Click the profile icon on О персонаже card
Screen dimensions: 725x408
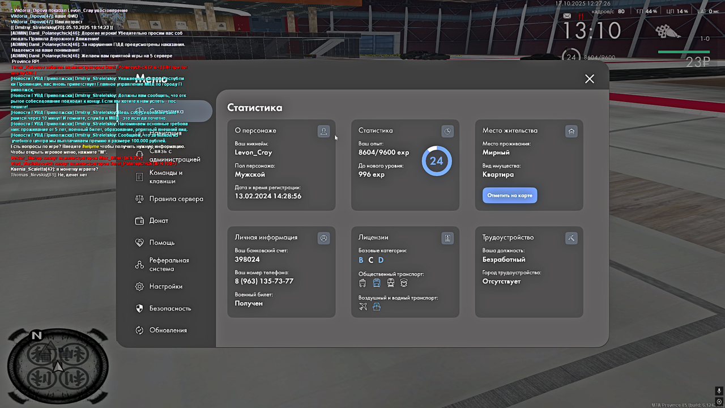[323, 131]
